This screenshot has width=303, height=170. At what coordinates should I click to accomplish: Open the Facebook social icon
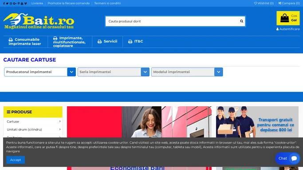point(4,3)
